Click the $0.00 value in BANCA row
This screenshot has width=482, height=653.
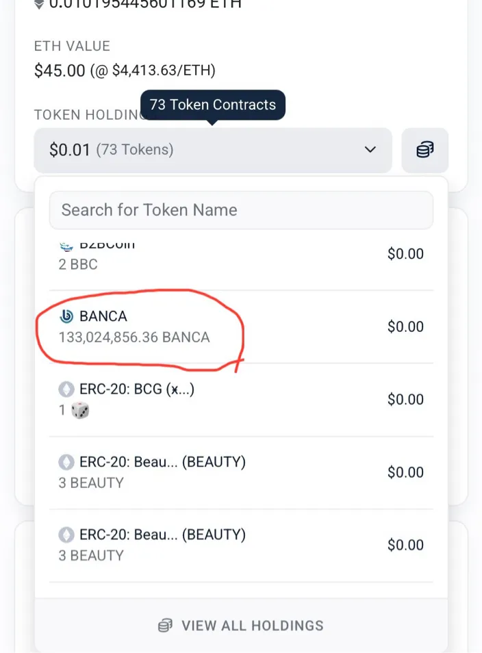click(x=405, y=327)
